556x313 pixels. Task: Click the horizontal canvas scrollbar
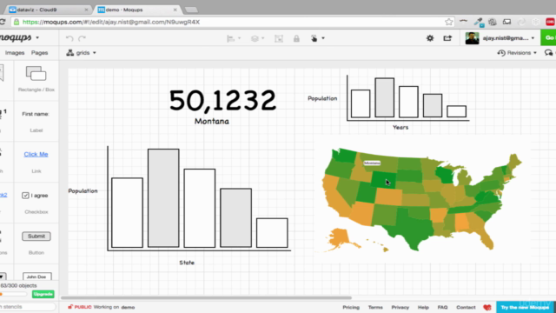tap(206, 297)
